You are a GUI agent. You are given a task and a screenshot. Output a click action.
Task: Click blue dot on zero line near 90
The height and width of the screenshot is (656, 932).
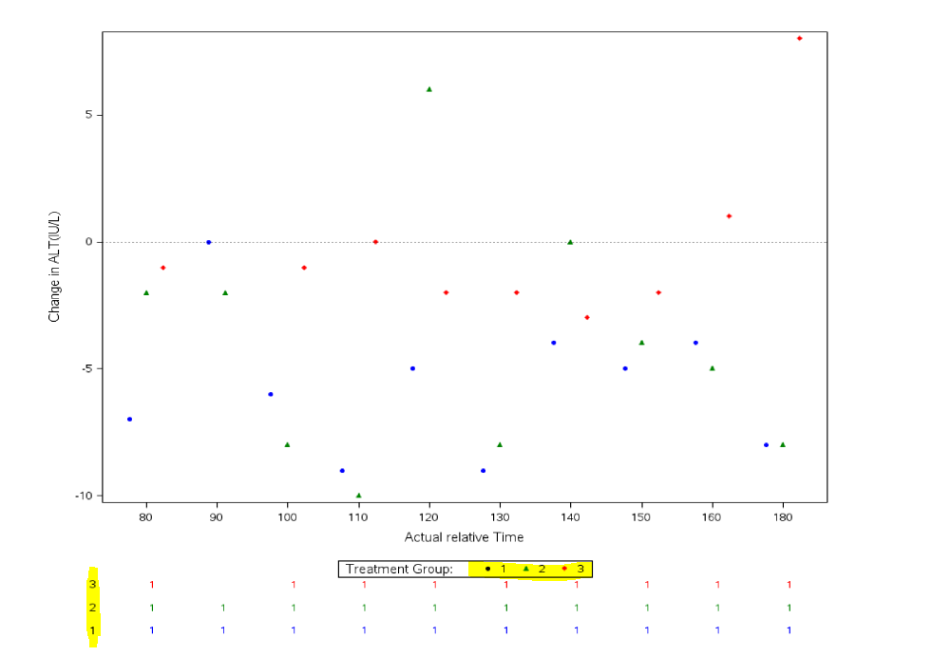click(209, 242)
